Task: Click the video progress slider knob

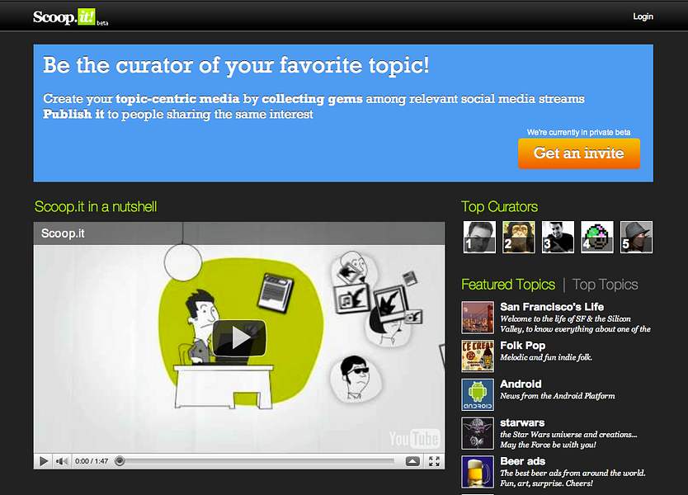Action: pos(120,461)
